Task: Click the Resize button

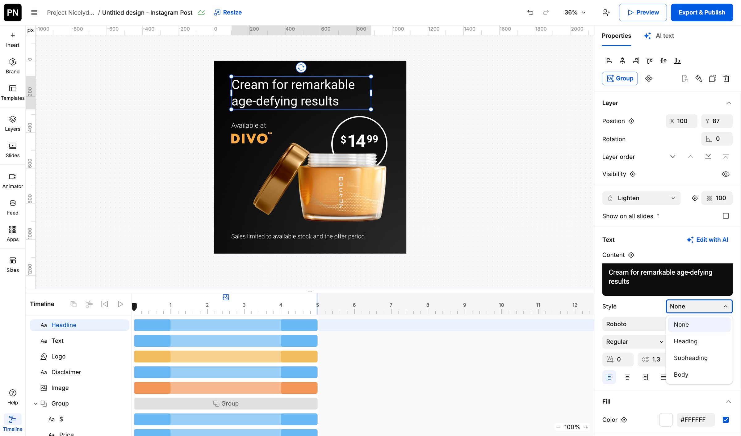Action: pos(228,12)
